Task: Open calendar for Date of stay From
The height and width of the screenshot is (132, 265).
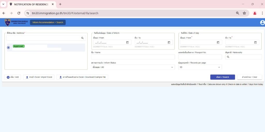Action: point(218,42)
